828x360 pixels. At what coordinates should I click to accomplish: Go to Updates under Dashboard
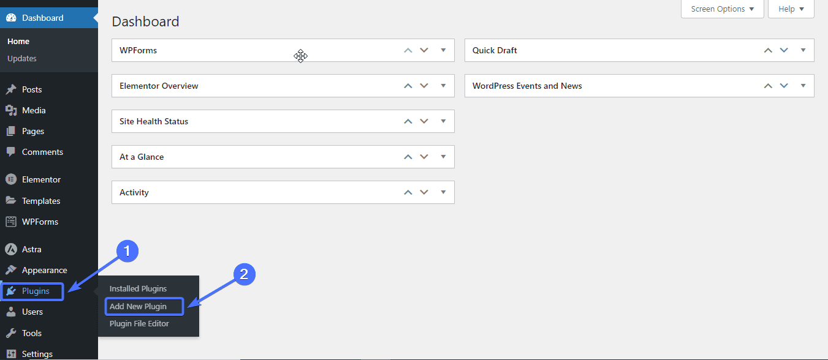coord(22,58)
